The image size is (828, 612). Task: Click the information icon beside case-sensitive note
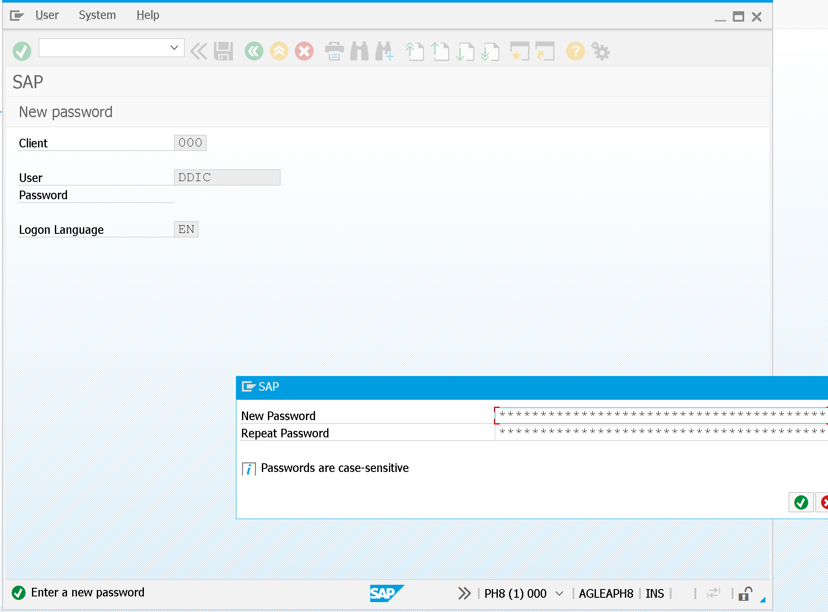tap(249, 469)
